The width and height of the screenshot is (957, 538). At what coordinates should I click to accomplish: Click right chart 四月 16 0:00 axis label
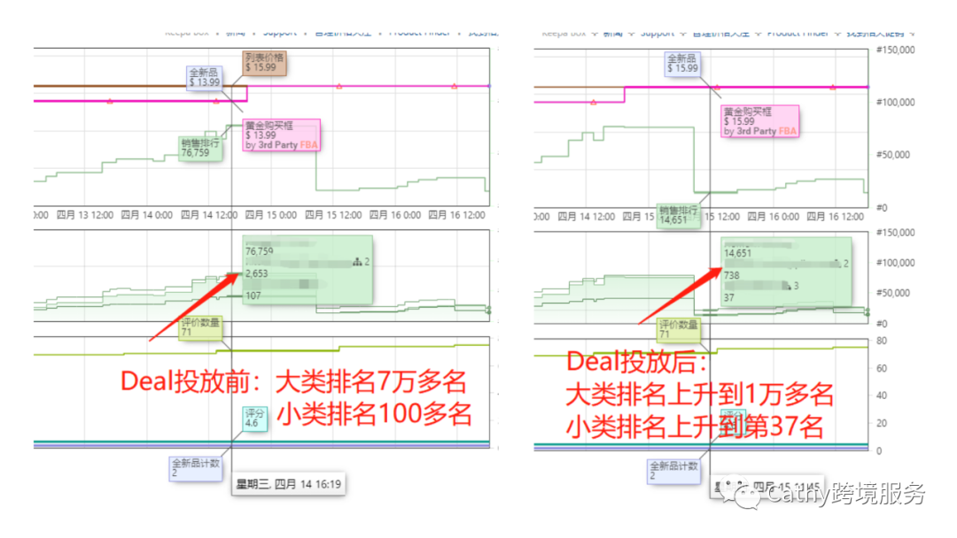coord(774,217)
